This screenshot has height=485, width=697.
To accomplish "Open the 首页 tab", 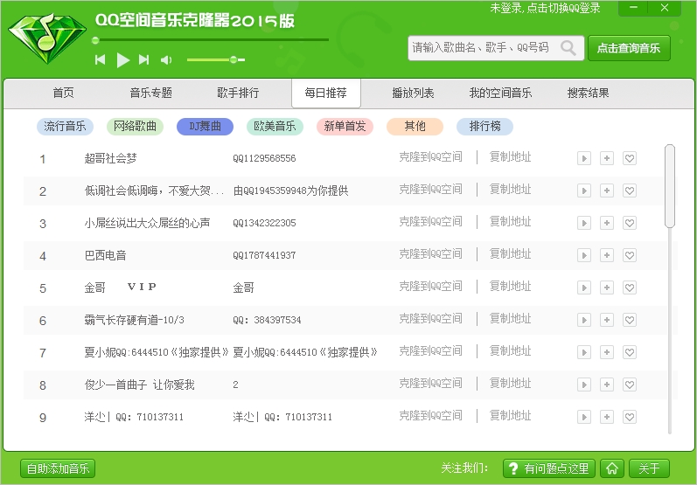I will coord(64,93).
